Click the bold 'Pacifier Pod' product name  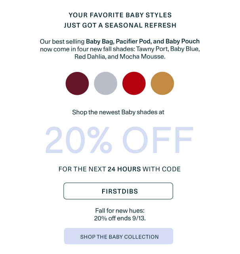point(132,41)
